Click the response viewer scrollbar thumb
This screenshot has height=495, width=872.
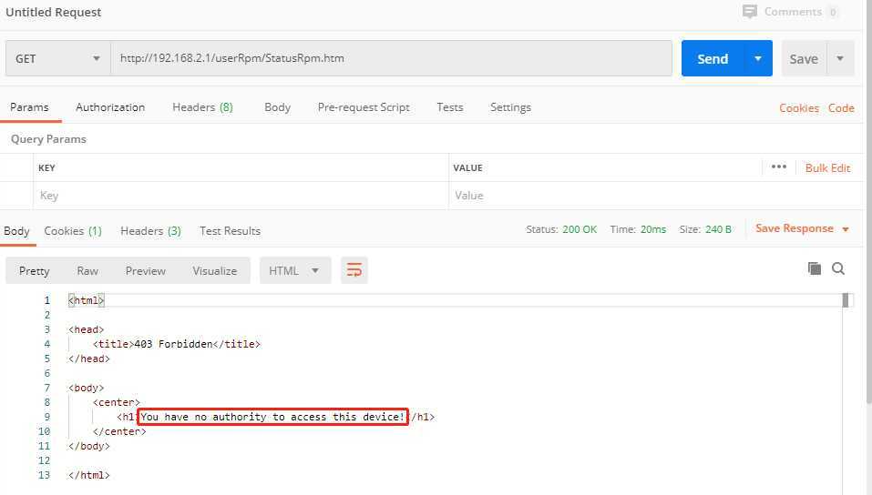pos(846,300)
